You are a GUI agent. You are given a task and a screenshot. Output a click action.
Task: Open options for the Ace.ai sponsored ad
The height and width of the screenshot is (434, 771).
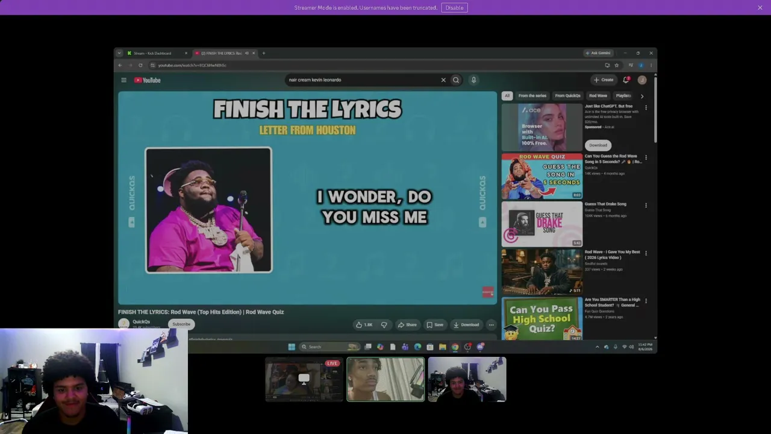(x=646, y=107)
